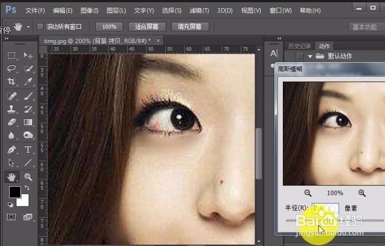This screenshot has height=246, width=385.
Task: Expand the default actions folder triangle
Action: pos(310,56)
